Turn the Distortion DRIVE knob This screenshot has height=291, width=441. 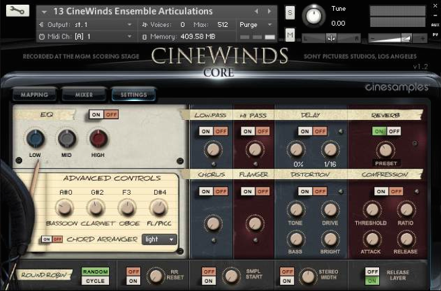(330, 209)
